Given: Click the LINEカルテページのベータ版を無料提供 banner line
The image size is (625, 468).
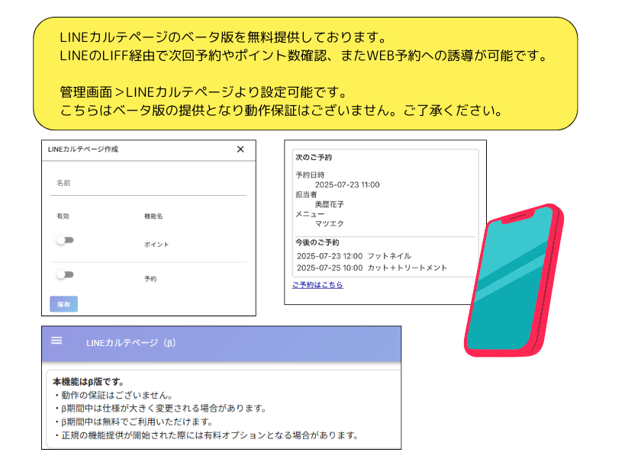Looking at the screenshot, I should pos(223,37).
